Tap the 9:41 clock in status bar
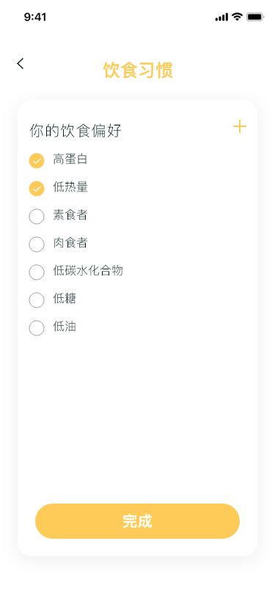Viewport: 275px width, 596px height. [35, 17]
